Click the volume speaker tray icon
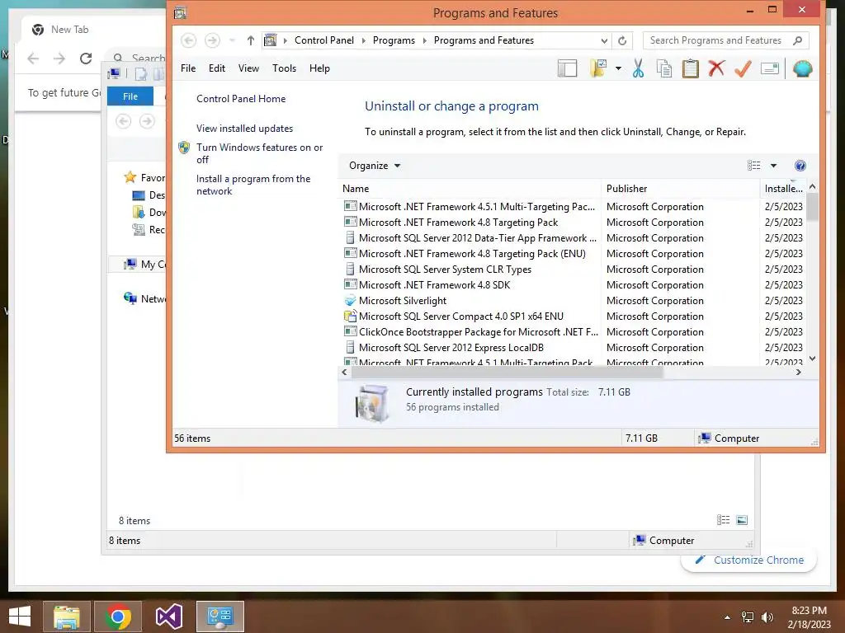This screenshot has width=845, height=633. [767, 617]
